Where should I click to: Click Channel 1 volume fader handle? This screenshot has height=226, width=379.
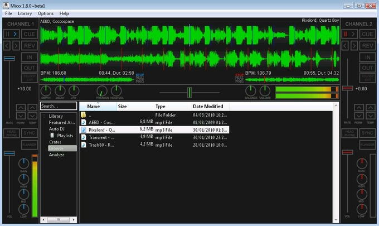pyautogui.click(x=9, y=153)
